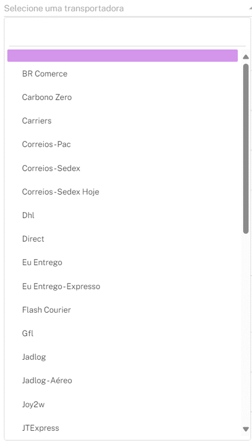
Task: Select the blank highlighted option
Action: [122, 56]
